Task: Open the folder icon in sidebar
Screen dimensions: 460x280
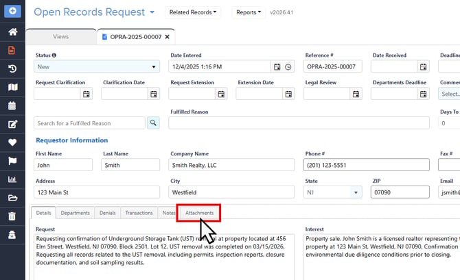Action: click(x=12, y=198)
